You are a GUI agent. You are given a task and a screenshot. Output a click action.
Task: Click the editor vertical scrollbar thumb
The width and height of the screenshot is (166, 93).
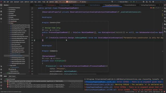[163, 29]
